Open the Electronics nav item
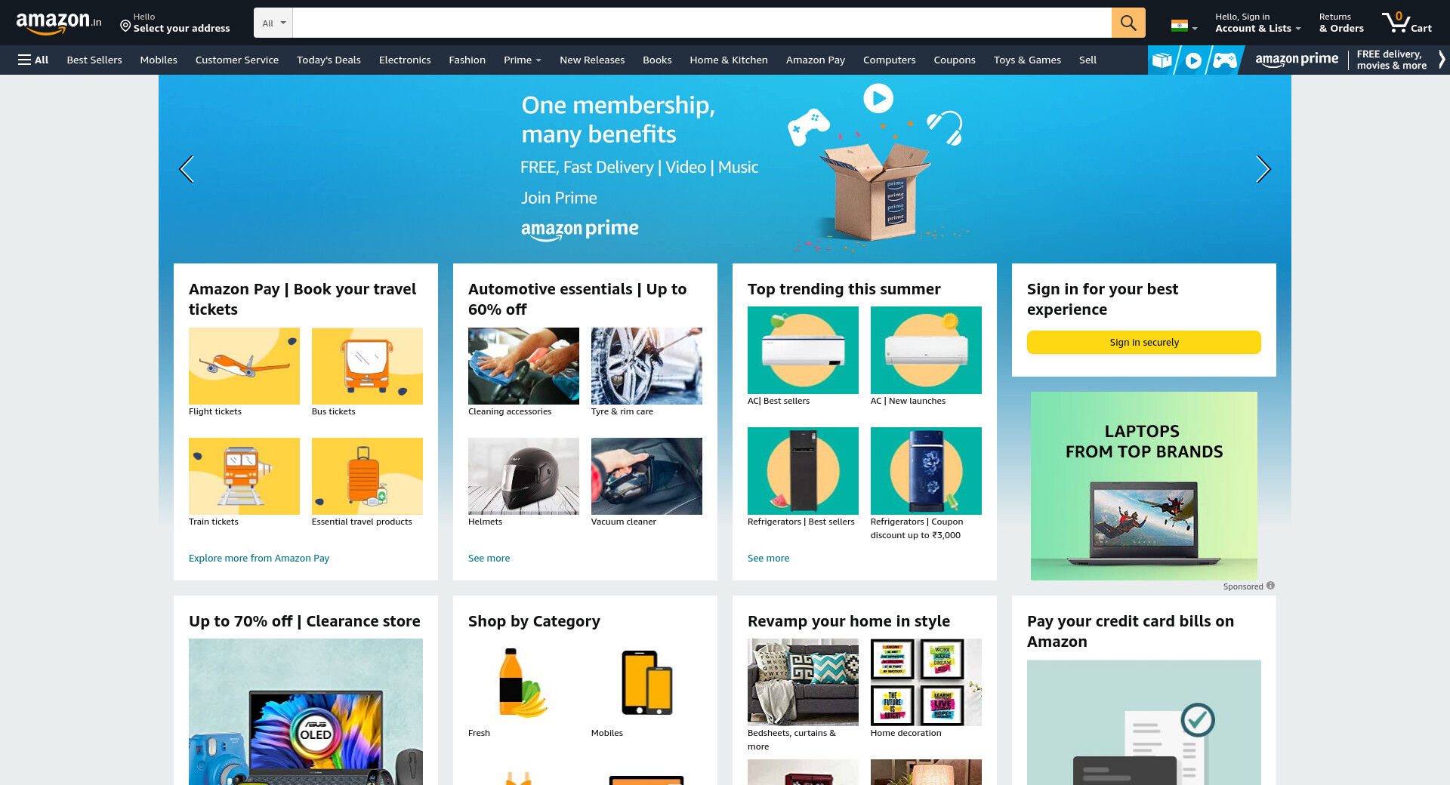Viewport: 1450px width, 785px height. click(x=405, y=60)
